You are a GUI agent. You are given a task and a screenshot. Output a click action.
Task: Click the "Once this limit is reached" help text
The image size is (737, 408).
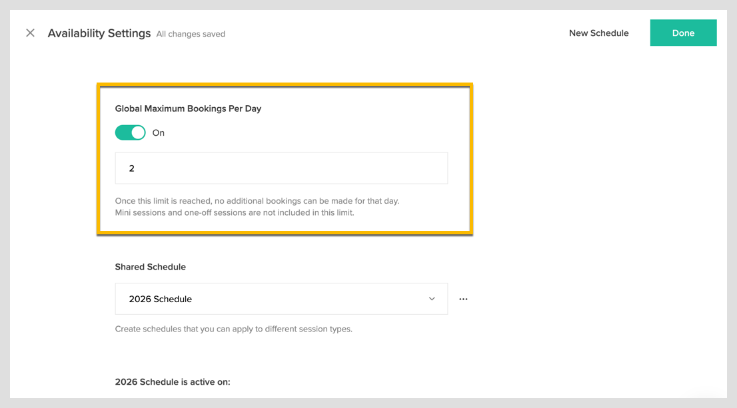257,200
